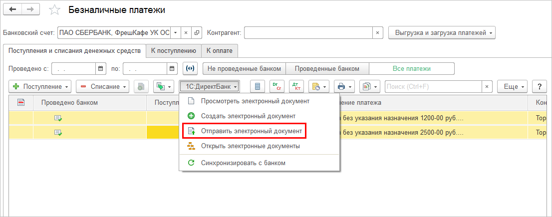Image resolution: width=552 pixels, height=217 pixels.
Task: Click the search field 'Поиск (Ctrl+F)'
Action: (433, 86)
